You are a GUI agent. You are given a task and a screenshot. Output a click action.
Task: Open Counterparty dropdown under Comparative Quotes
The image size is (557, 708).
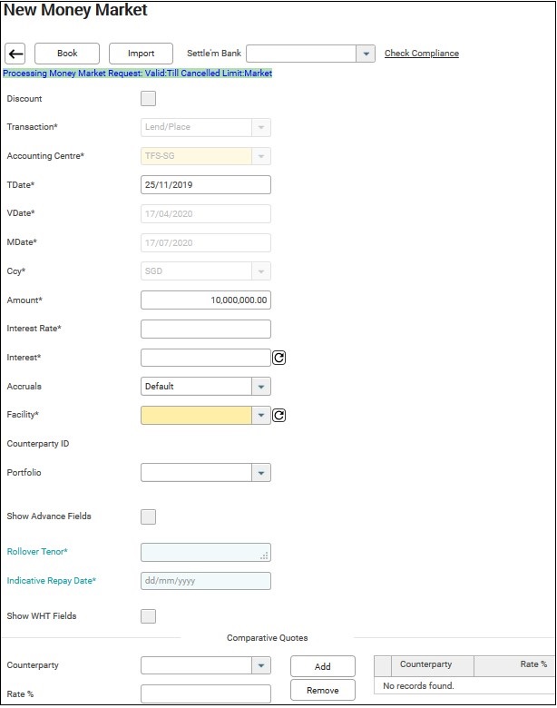[261, 665]
